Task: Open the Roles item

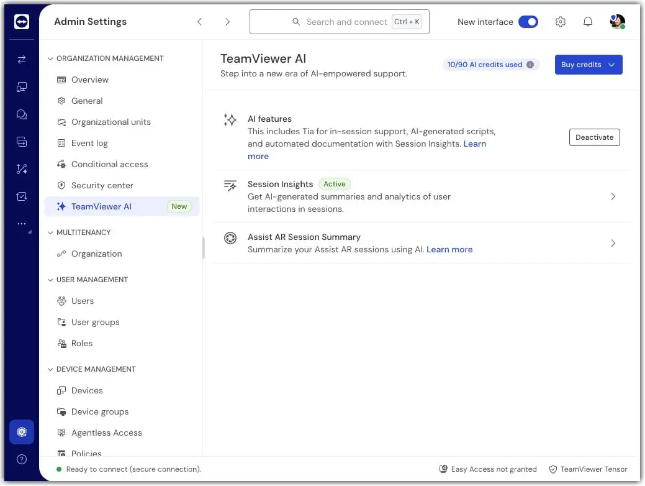Action: click(122, 344)
